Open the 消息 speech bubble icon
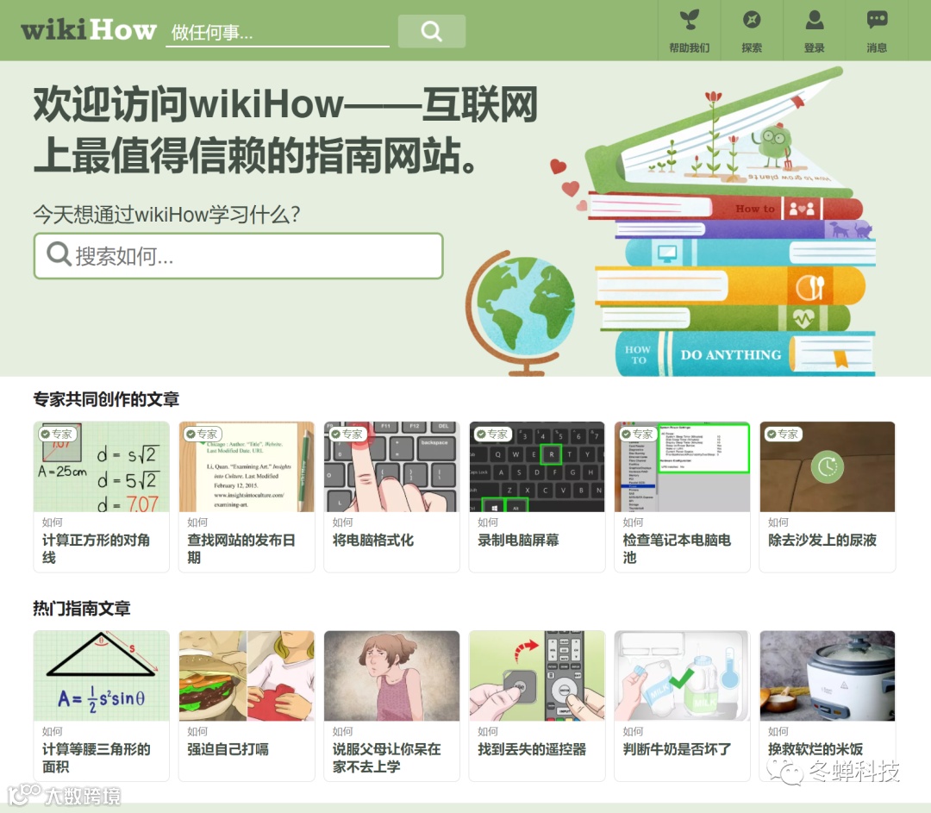This screenshot has width=931, height=813. pyautogui.click(x=877, y=20)
